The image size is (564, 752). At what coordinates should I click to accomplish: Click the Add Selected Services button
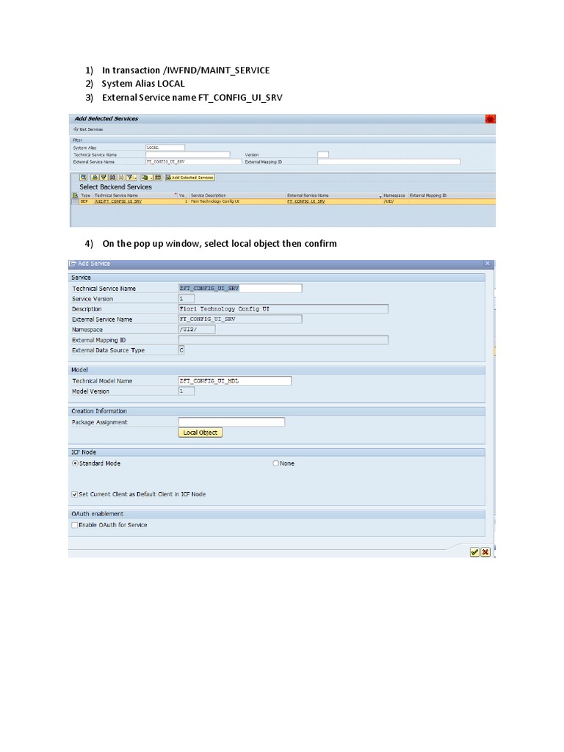(190, 178)
